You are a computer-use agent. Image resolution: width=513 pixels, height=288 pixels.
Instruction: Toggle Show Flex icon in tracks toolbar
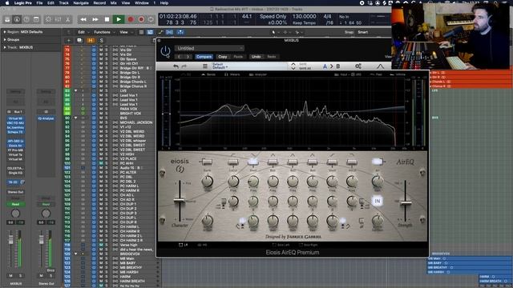click(x=169, y=32)
